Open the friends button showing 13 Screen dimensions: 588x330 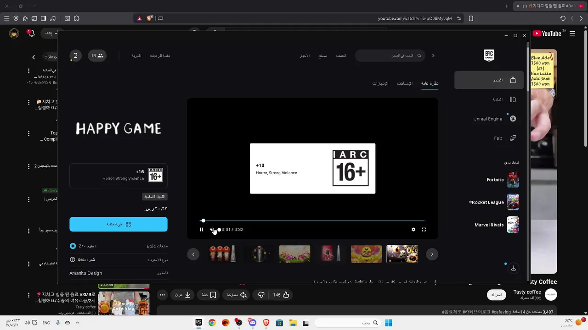[x=97, y=56]
